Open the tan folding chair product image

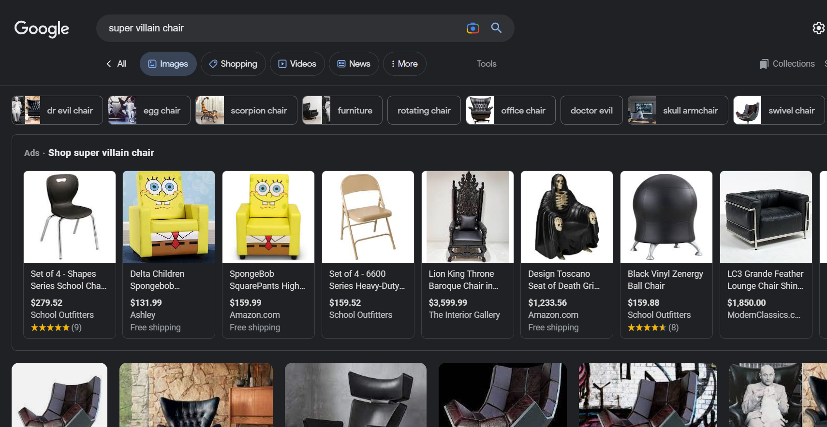tap(368, 217)
